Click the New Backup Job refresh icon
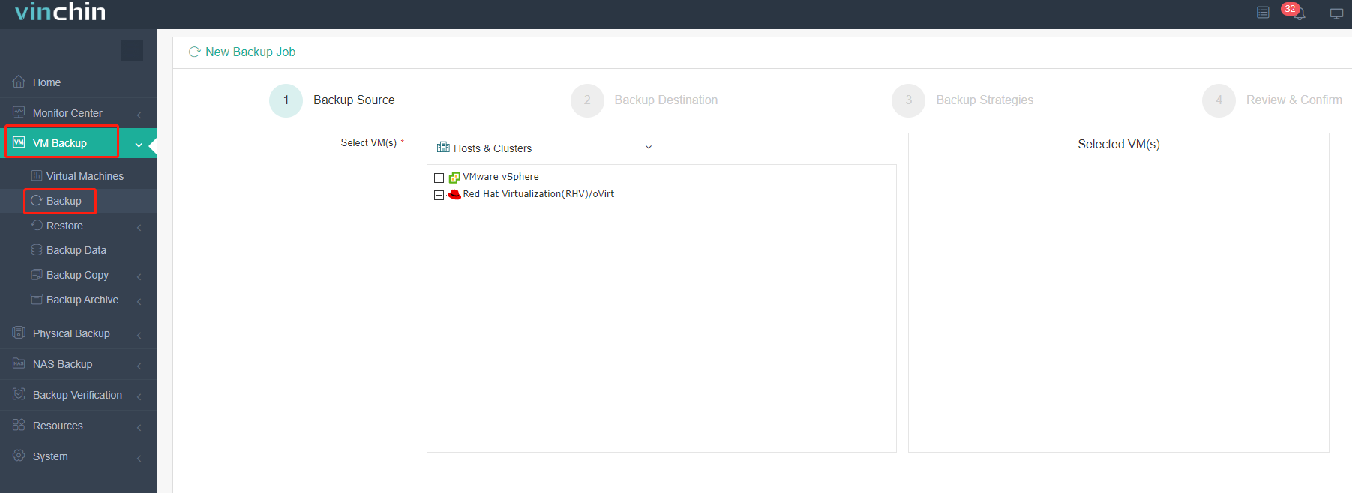 (195, 52)
